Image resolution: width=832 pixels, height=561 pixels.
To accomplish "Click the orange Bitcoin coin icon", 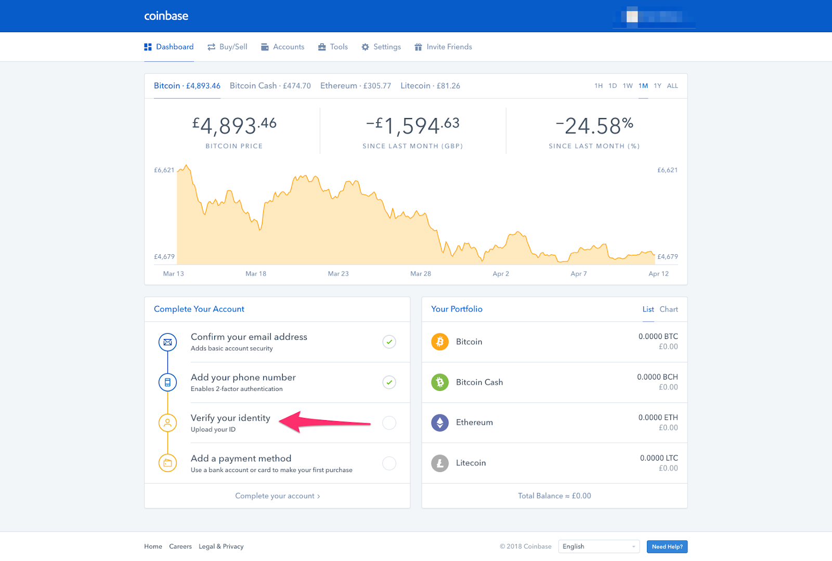I will coord(440,342).
